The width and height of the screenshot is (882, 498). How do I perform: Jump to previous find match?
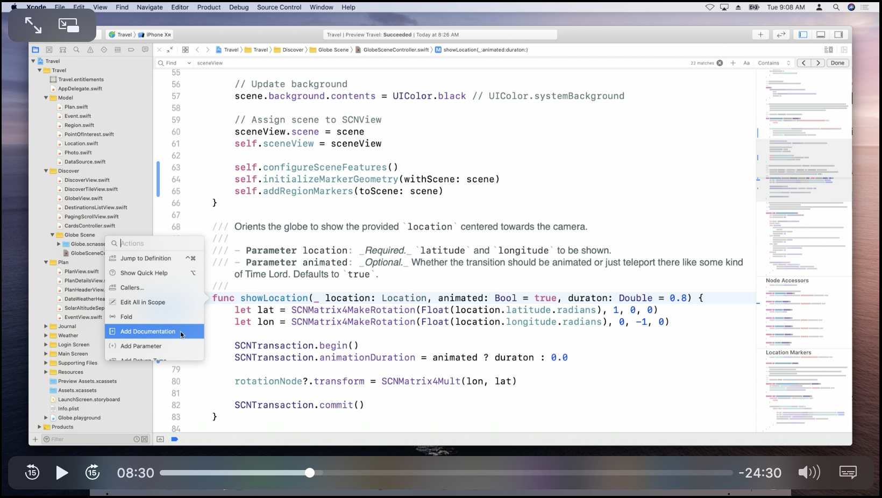click(804, 63)
